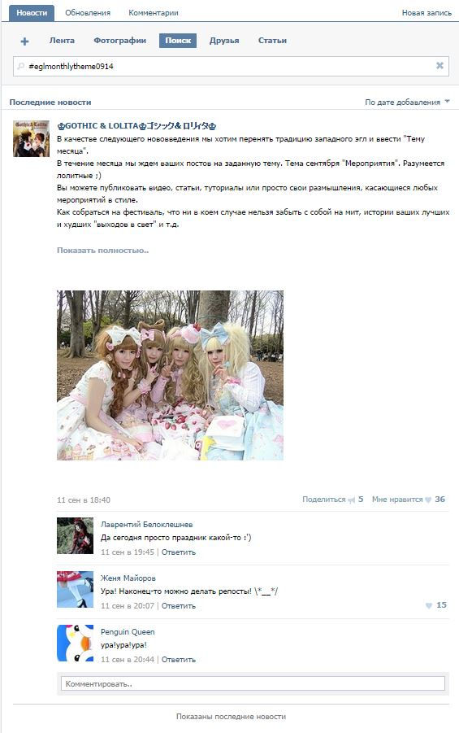Screen dimensions: 459x733
Task: Open Penguin Queen's penguin avatar
Action: [76, 643]
